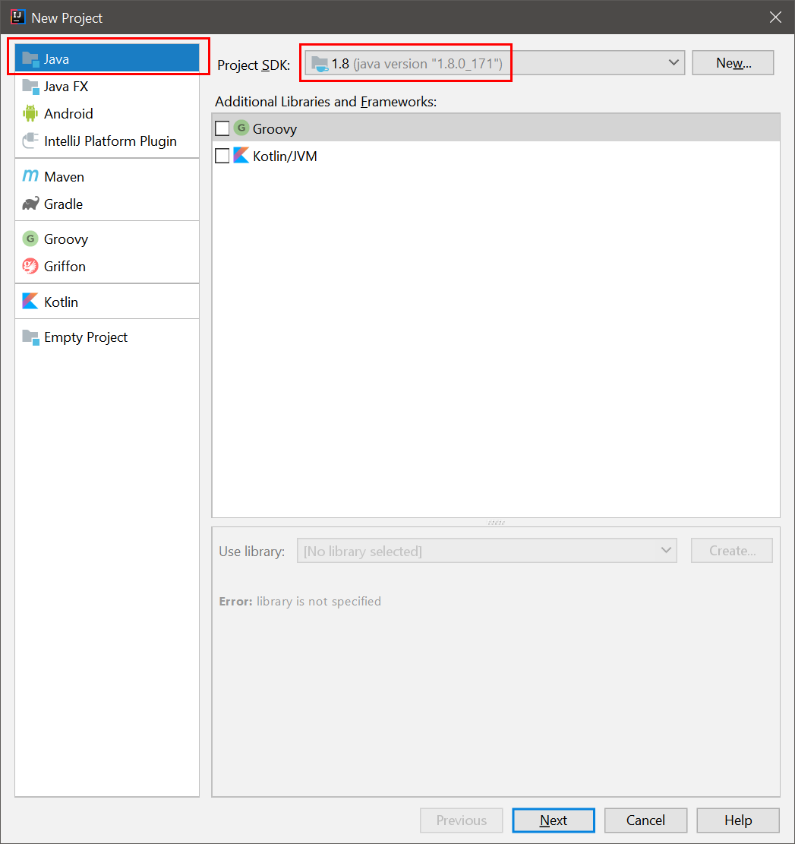Select the Android project type
The image size is (795, 844).
click(x=107, y=114)
